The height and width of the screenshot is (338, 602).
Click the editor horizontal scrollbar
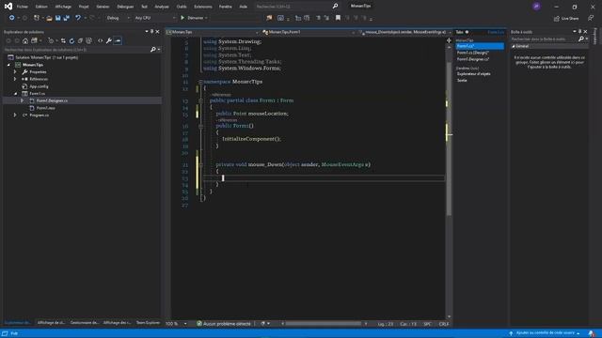click(x=324, y=324)
